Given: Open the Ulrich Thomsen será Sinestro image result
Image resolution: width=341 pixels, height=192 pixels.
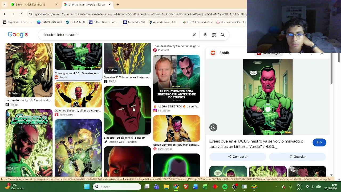Looking at the screenshot, I should pyautogui.click(x=177, y=79).
